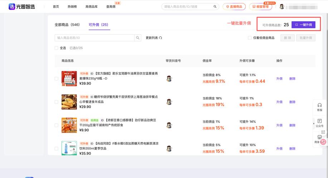This screenshot has width=328, height=178.
Task: Switch to 全部商品 (546) tab
Action: pyautogui.click(x=67, y=25)
